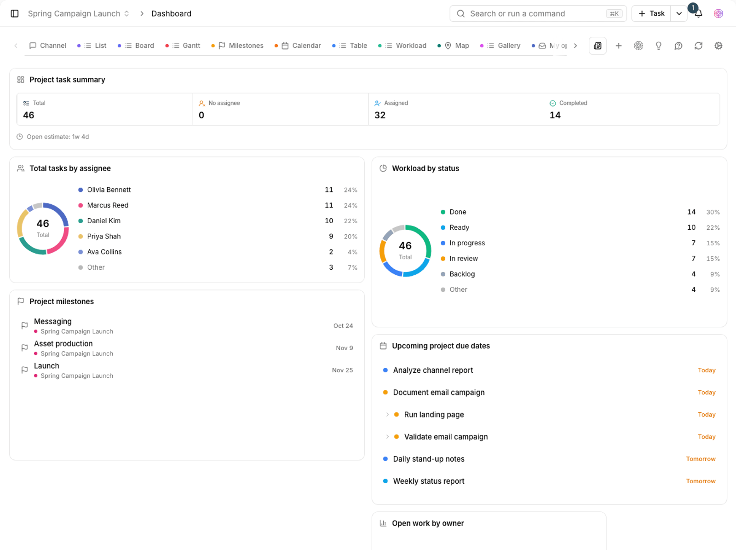Create a new item with Task button
The width and height of the screenshot is (736, 550).
click(x=651, y=13)
